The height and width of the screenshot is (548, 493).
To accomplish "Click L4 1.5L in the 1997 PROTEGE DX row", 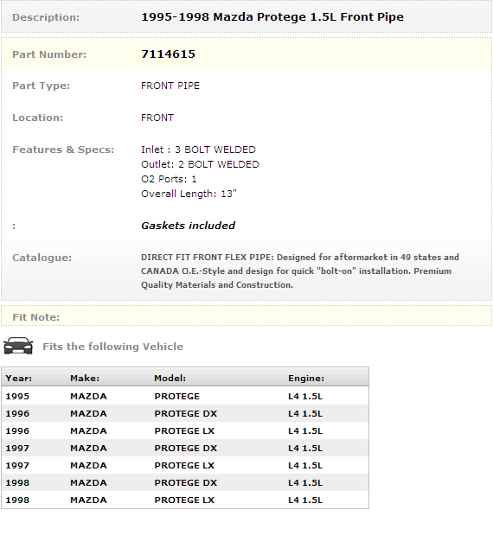I will click(x=305, y=449).
